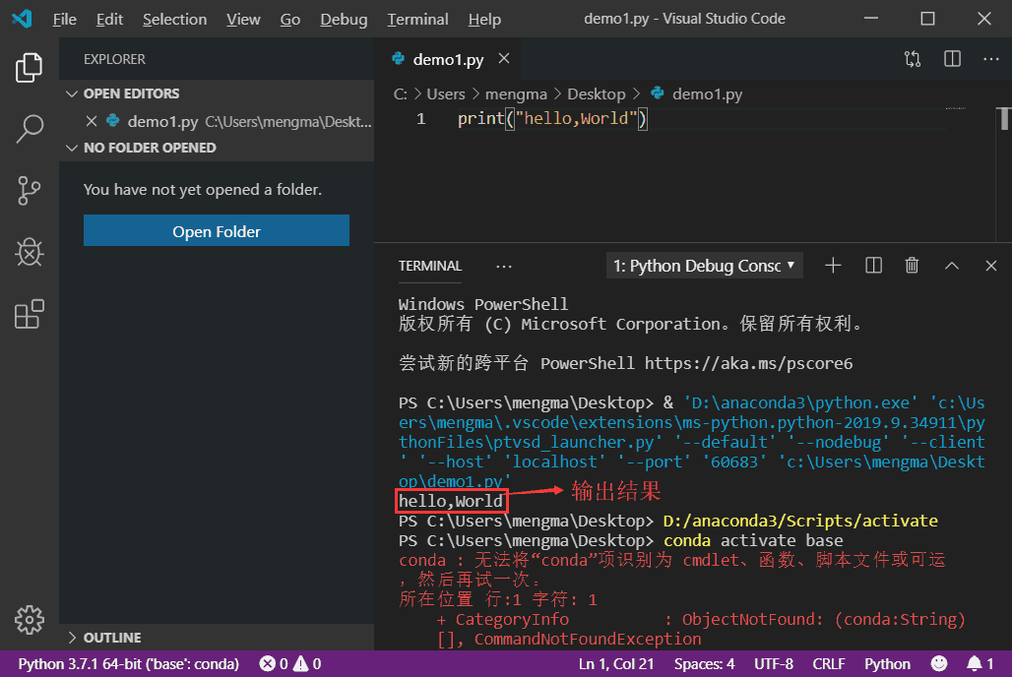Open the Python Debug Console terminal dropdown

[x=704, y=265]
